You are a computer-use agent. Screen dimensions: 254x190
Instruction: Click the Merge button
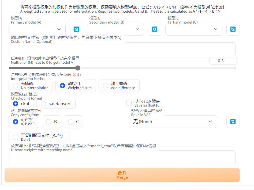(x=122, y=175)
